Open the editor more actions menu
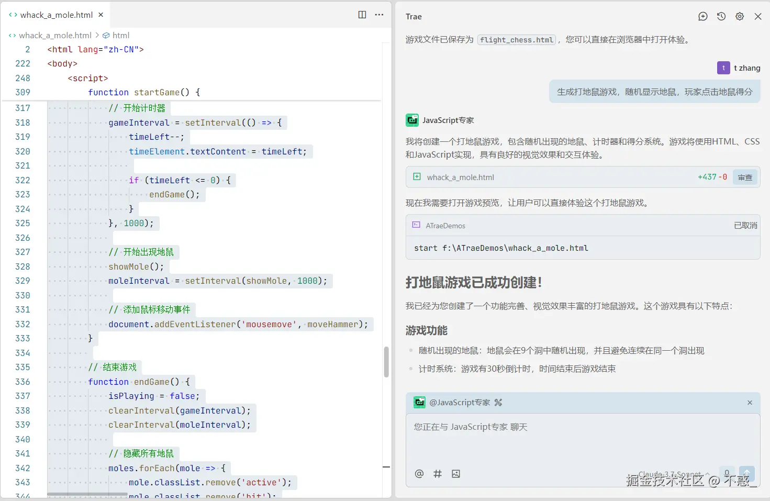 coord(380,15)
